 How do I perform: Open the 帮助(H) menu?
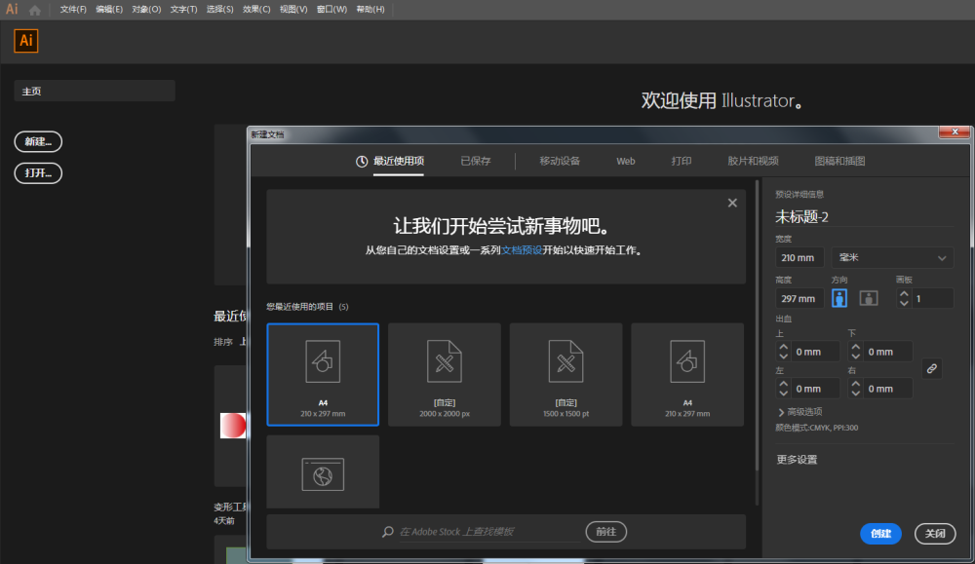pyautogui.click(x=370, y=10)
